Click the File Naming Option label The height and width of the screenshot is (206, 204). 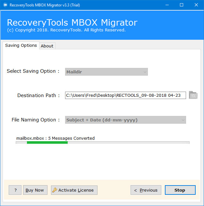[x=36, y=120]
